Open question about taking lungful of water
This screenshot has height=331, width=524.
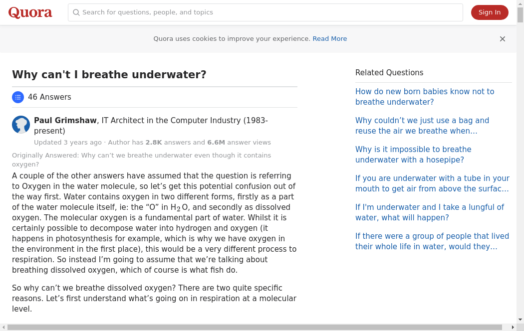coord(429,212)
